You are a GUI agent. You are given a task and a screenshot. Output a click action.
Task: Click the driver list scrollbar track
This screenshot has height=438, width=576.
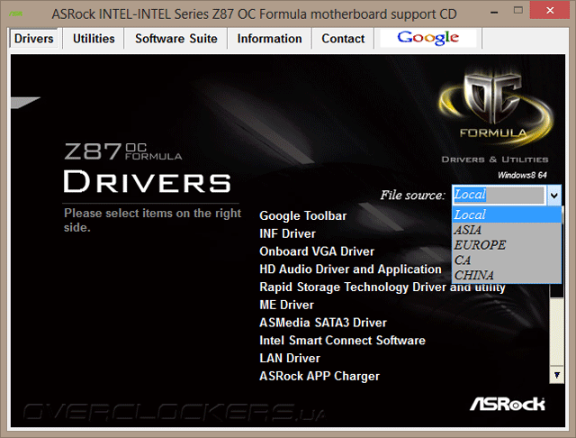click(x=557, y=332)
